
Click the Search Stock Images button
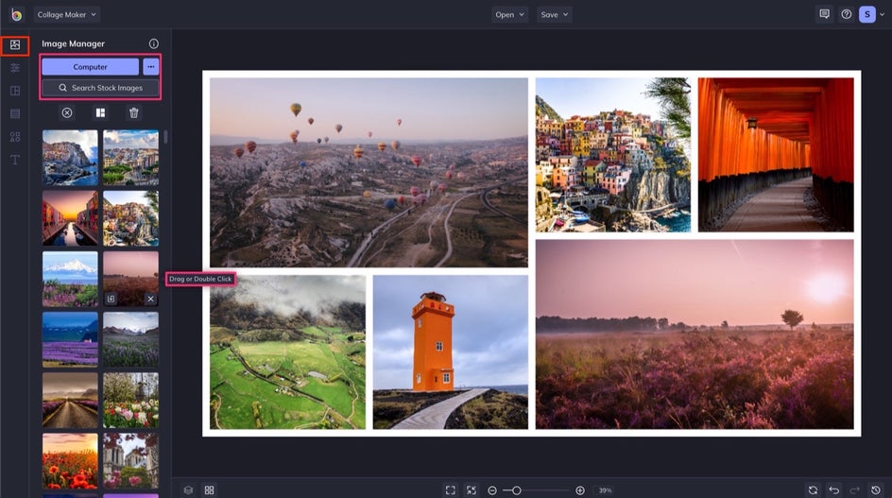[100, 88]
